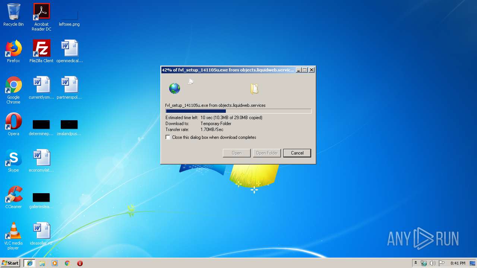Show hidden tray icons arrow

[x=416, y=263]
